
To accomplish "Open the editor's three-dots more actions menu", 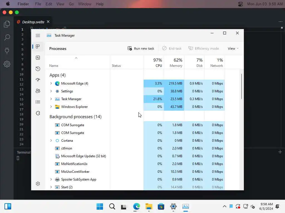I will (281, 22).
